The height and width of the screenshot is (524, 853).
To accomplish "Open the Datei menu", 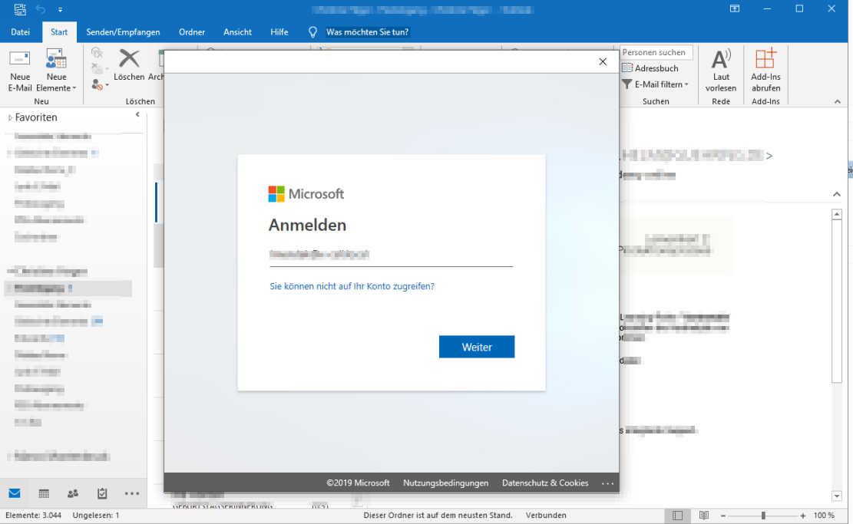I will tap(20, 32).
